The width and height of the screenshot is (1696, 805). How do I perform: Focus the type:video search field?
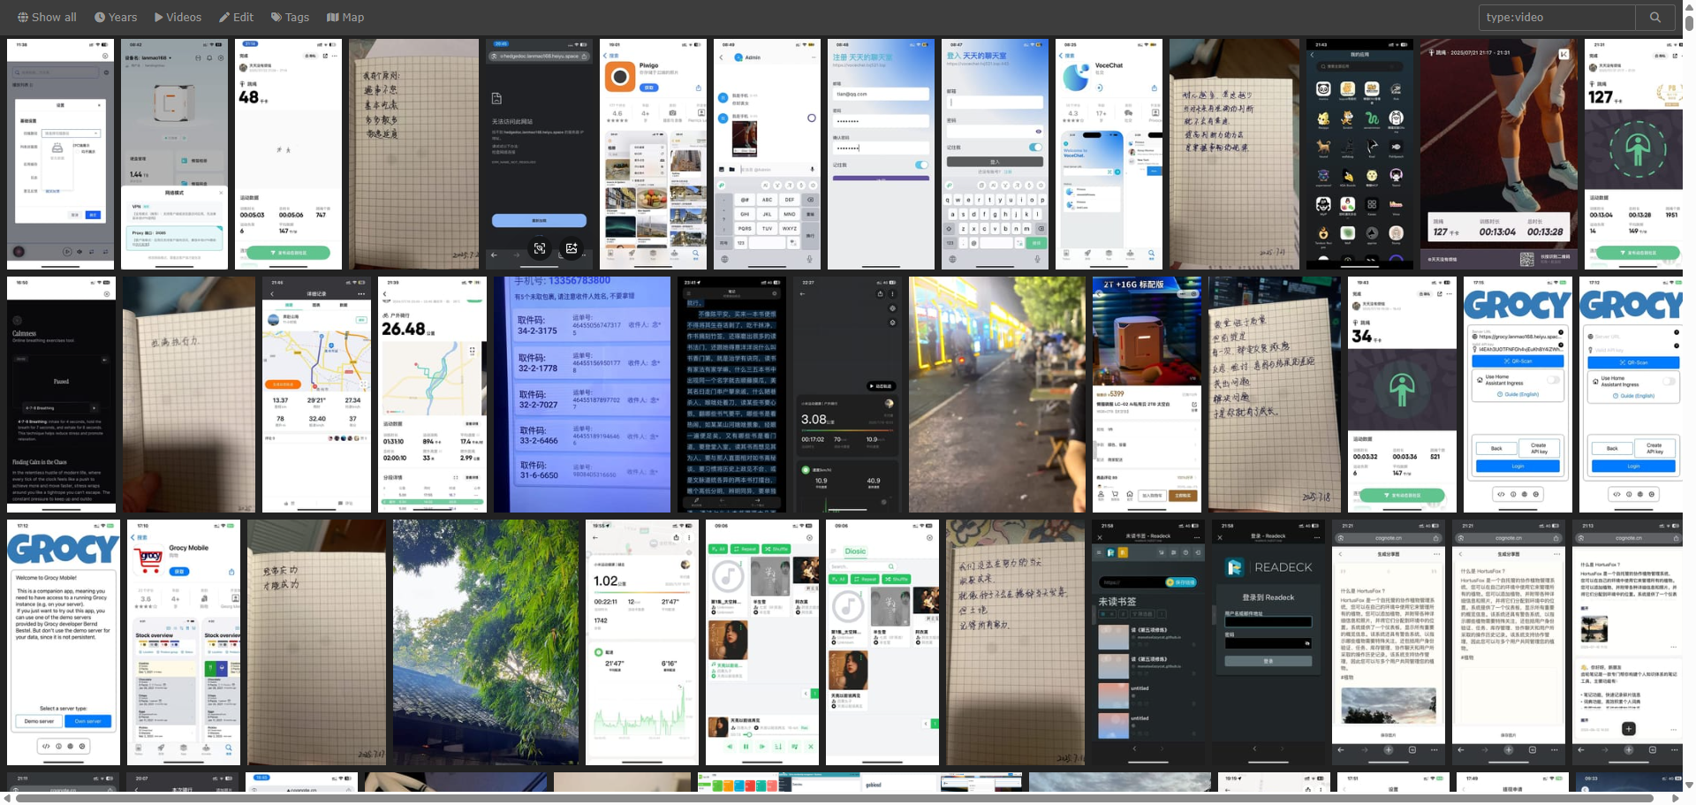click(x=1557, y=17)
